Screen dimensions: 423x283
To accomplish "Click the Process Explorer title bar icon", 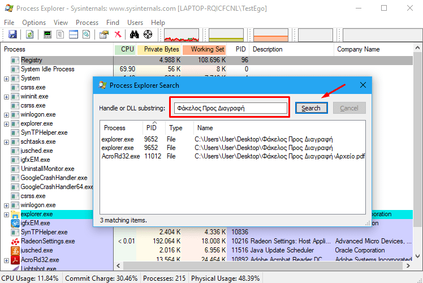I will click(x=9, y=8).
